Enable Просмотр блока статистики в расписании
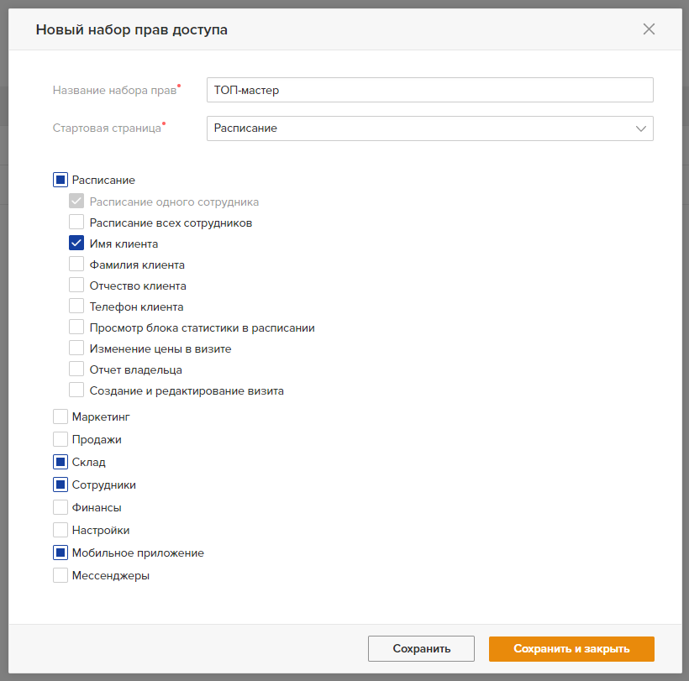The width and height of the screenshot is (689, 681). [x=76, y=327]
